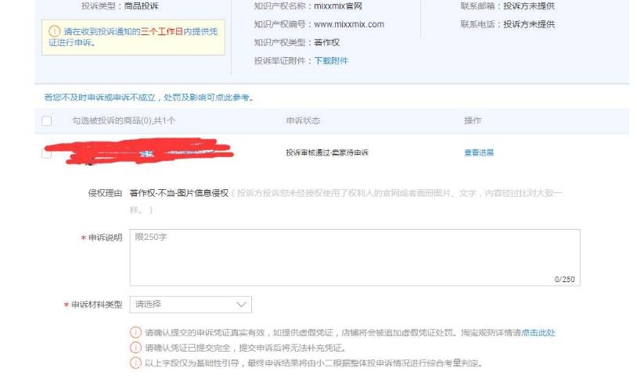Click the 投诉审核通过-卖家待申诉 status text

327,153
